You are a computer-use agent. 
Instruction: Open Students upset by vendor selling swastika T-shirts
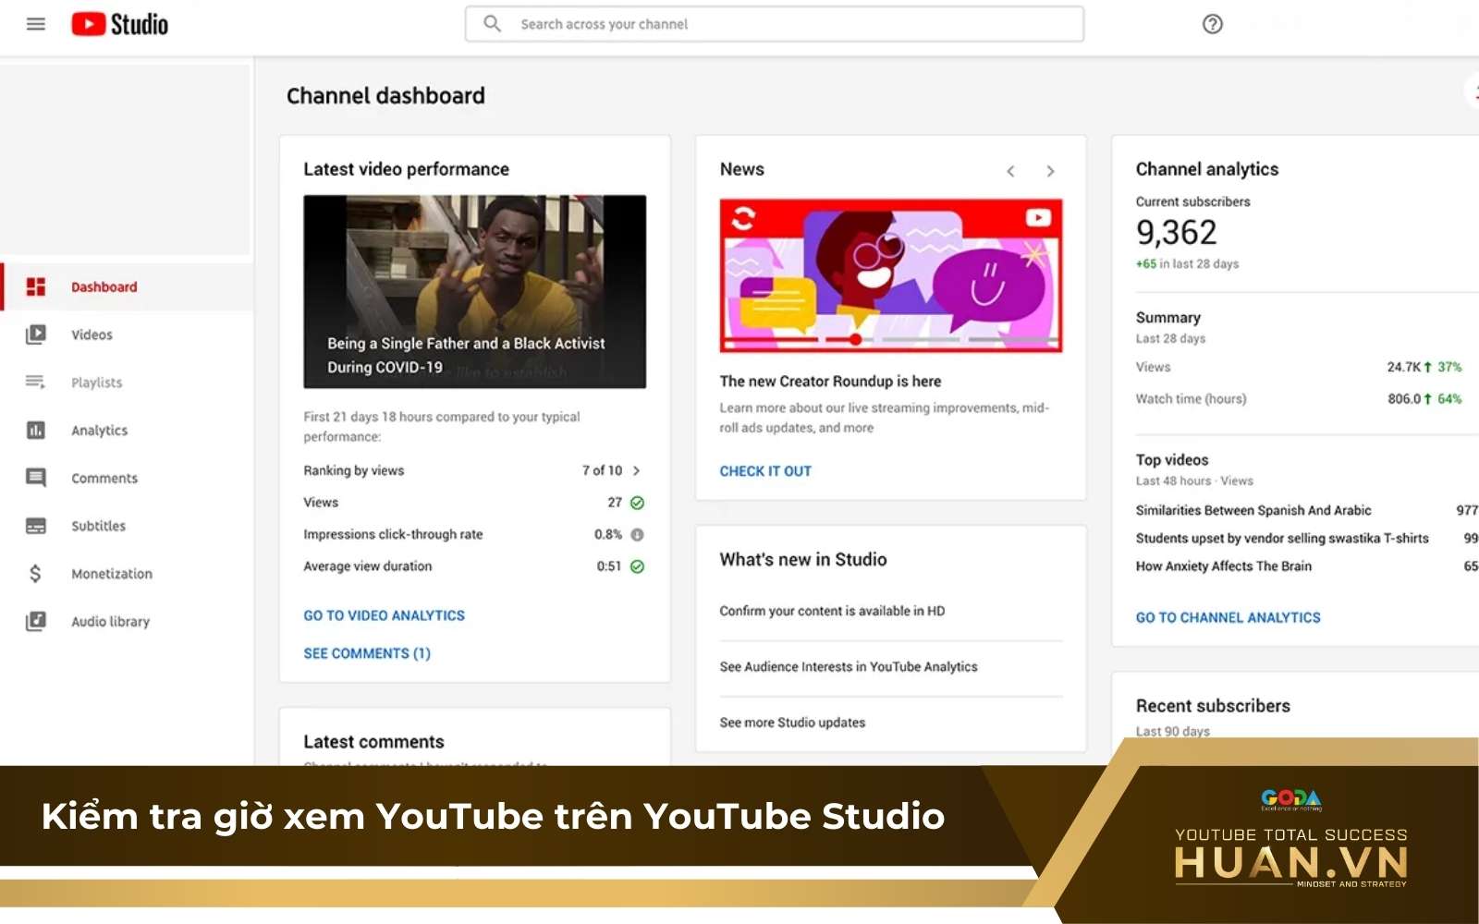coord(1282,538)
